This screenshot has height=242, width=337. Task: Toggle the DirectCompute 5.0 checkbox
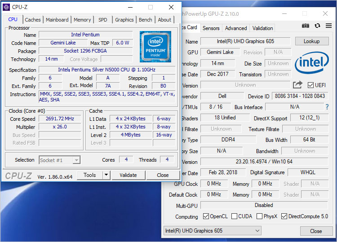coord(284,216)
